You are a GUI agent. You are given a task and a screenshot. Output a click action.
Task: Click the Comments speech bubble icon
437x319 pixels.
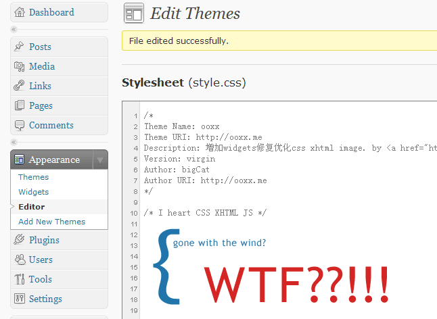(19, 125)
